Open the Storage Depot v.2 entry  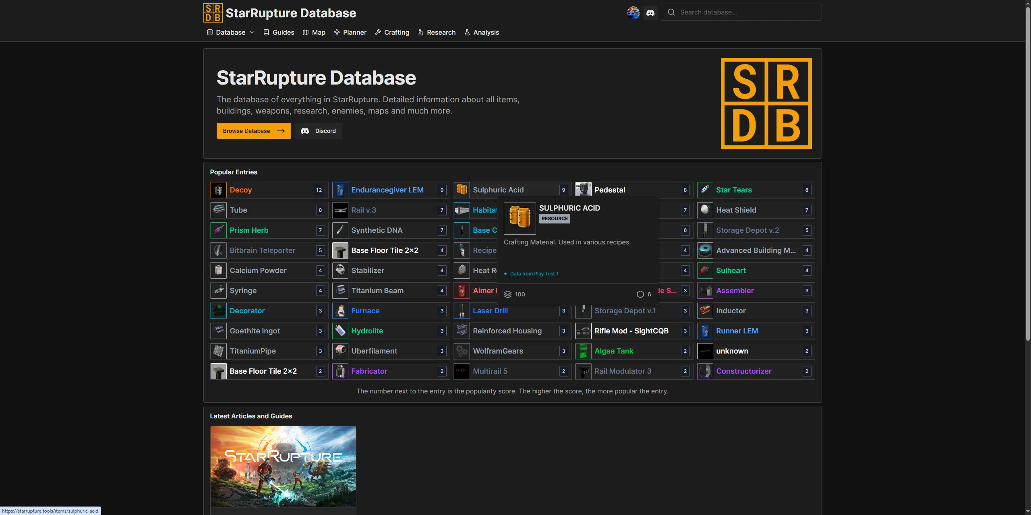tap(756, 230)
